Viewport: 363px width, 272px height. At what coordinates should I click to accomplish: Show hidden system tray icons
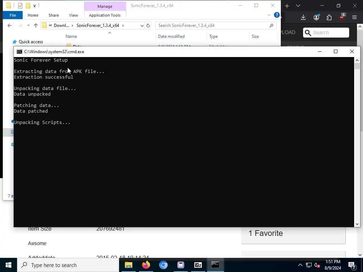pyautogui.click(x=300, y=265)
